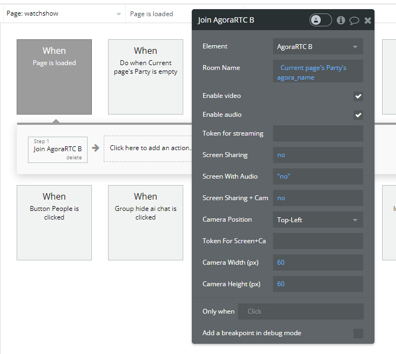Click the Token for streaming field
The image size is (396, 354).
click(x=318, y=133)
